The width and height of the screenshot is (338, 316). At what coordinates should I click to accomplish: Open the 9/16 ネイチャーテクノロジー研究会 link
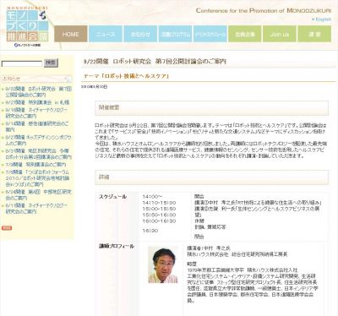point(36,112)
